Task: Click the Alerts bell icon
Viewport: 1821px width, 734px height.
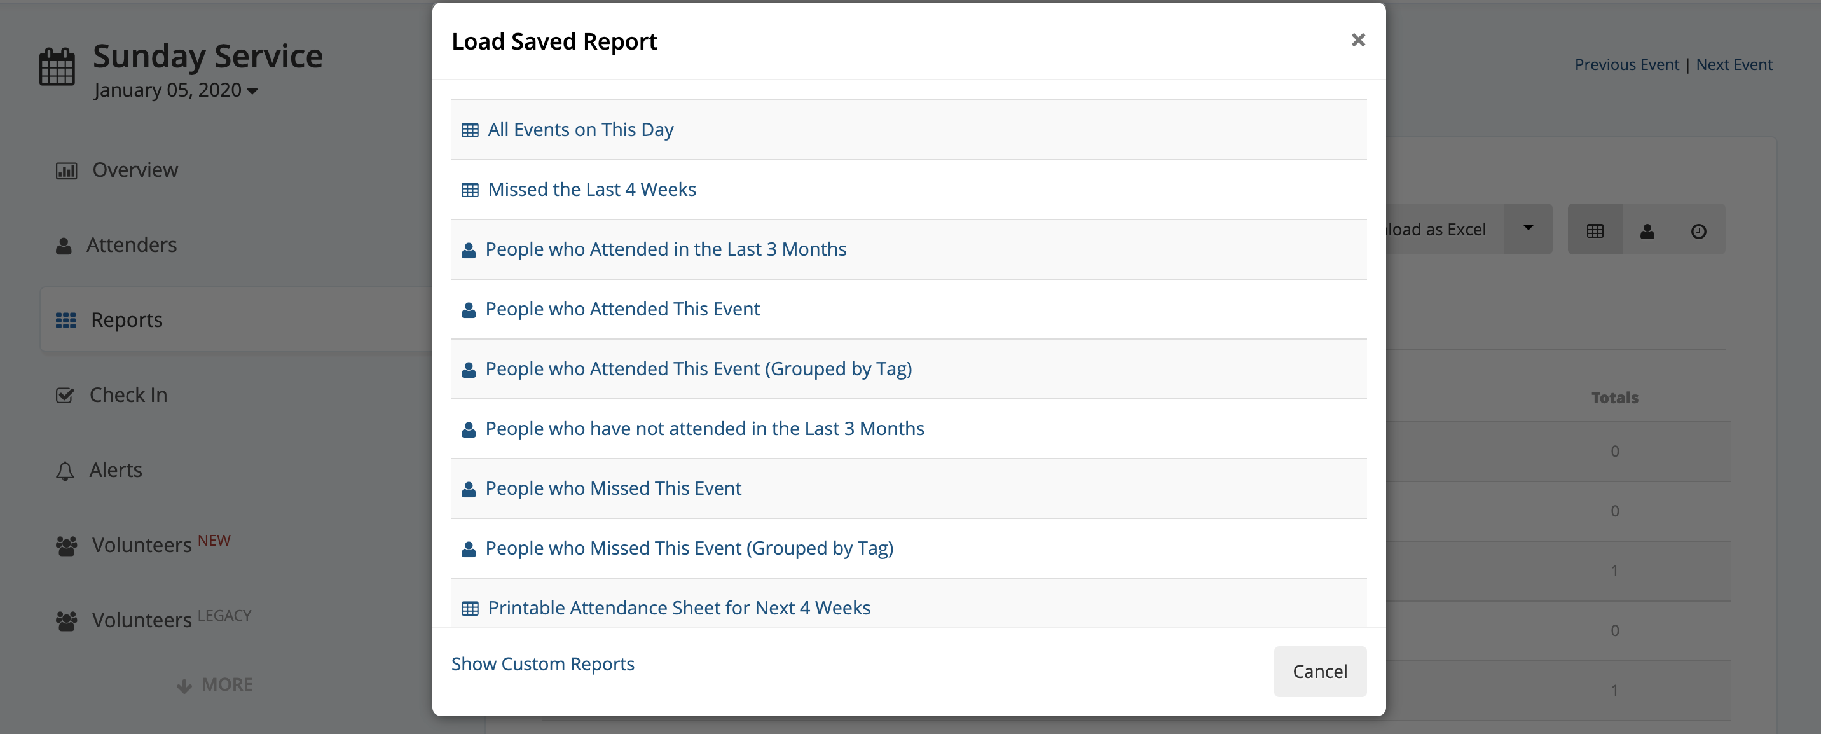Action: tap(65, 470)
